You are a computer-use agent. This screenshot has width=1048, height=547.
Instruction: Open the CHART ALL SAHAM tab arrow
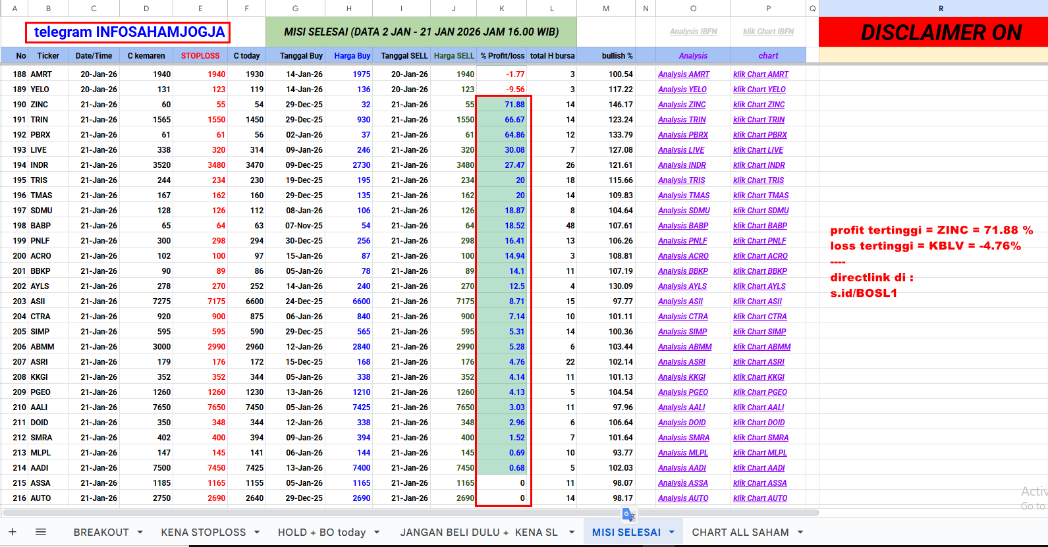pyautogui.click(x=800, y=532)
